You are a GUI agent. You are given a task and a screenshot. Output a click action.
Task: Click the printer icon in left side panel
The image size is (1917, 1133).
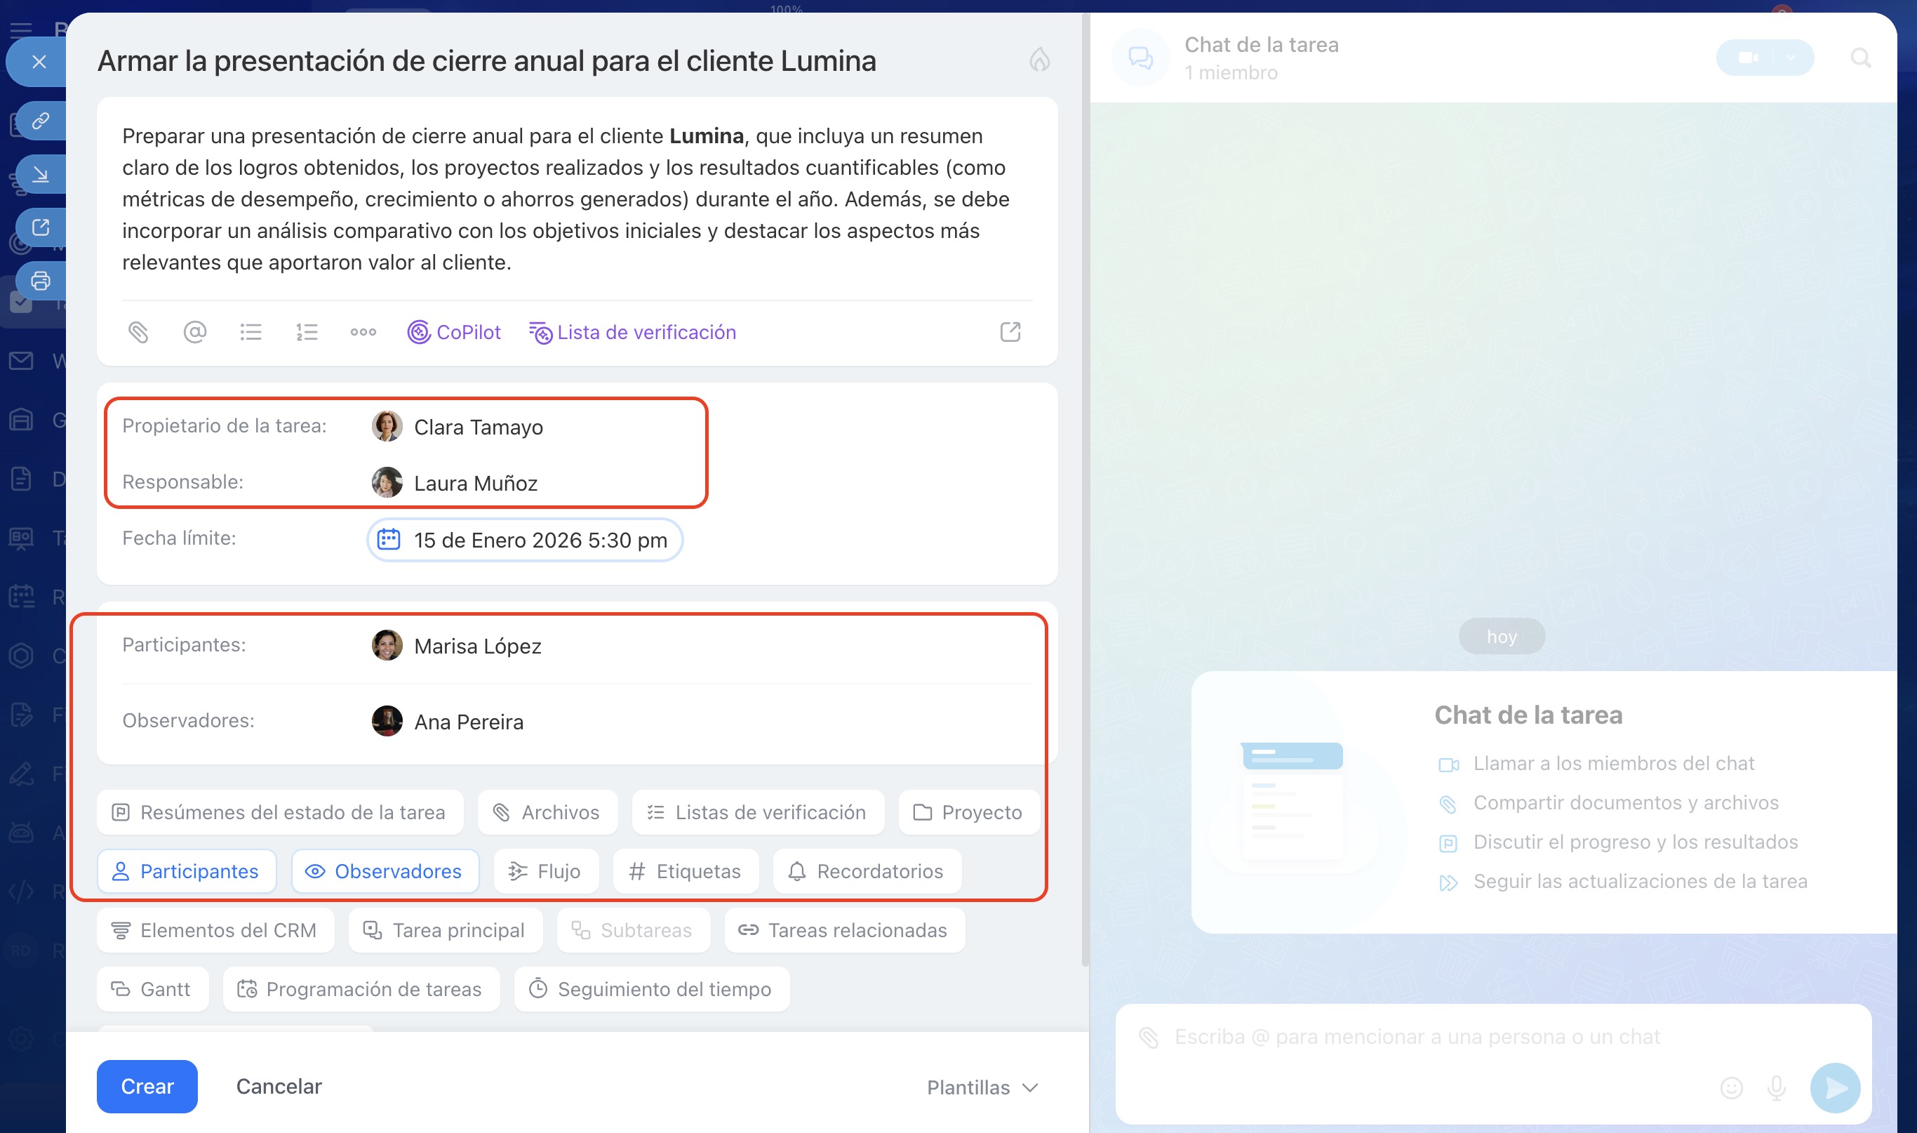point(41,281)
